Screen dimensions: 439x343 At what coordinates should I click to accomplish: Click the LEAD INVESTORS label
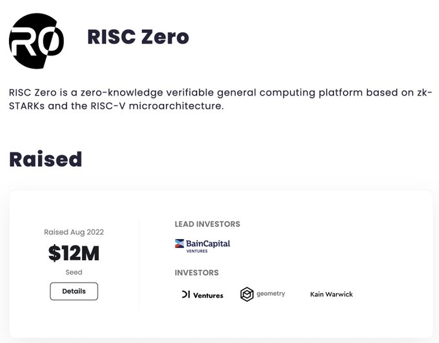(207, 224)
